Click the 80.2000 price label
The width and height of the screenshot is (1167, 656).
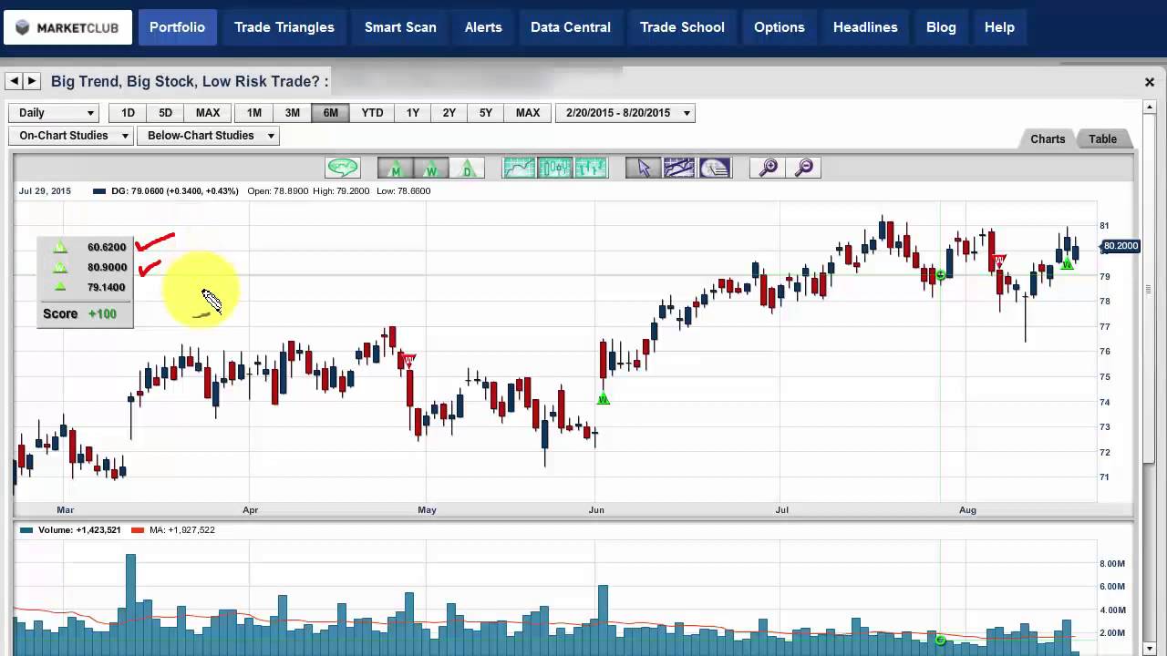1121,246
